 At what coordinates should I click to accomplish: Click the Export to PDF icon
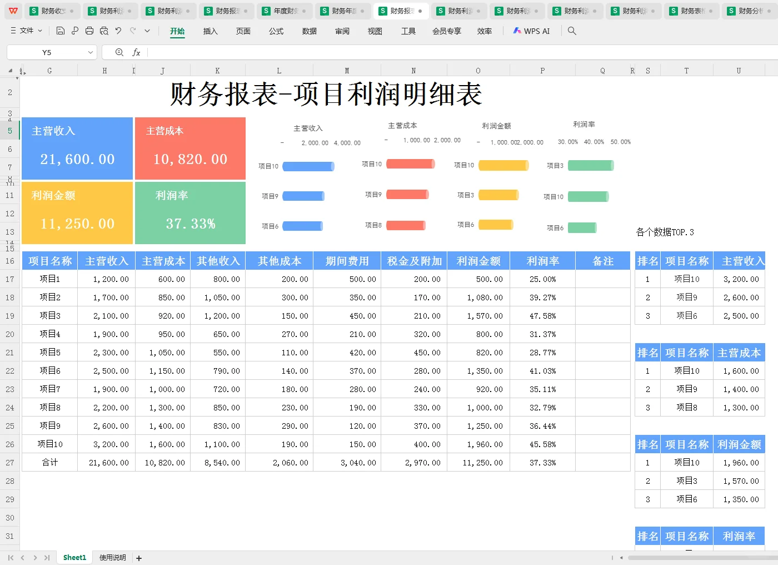(74, 31)
